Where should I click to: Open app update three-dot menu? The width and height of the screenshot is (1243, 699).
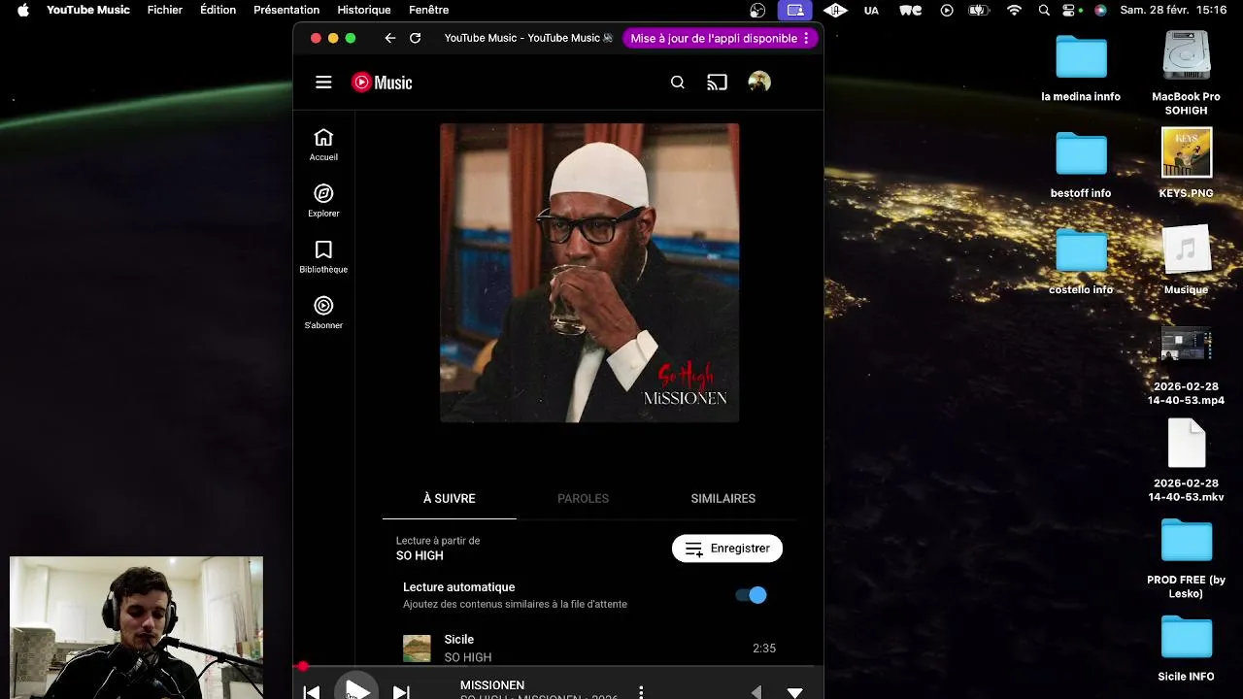pos(806,38)
